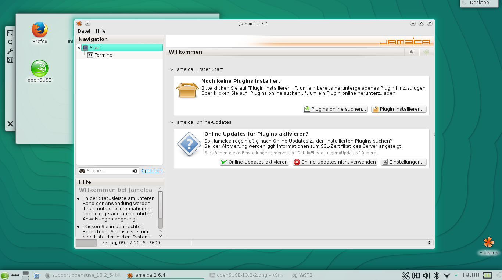Click Online-Updates nicht verwenden button

click(x=335, y=162)
